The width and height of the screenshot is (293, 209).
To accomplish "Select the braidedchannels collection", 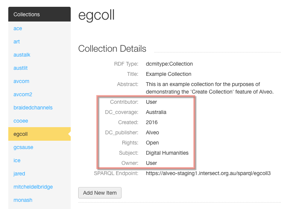I will click(x=33, y=108).
